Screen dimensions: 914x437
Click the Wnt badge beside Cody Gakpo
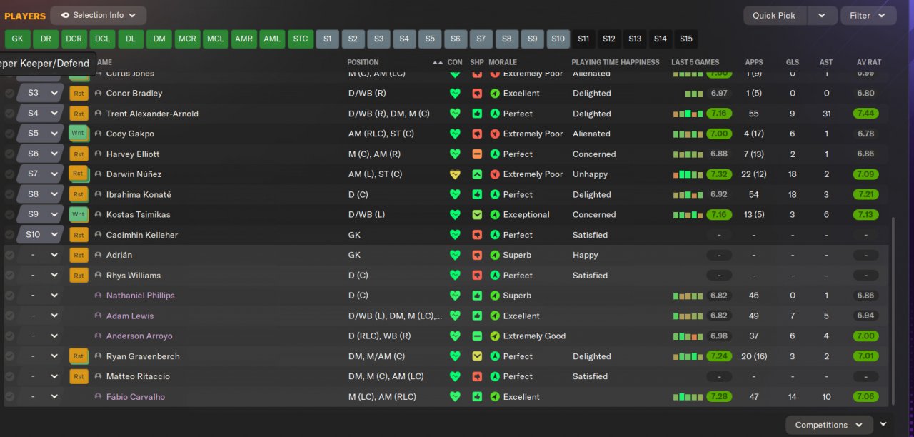click(78, 134)
